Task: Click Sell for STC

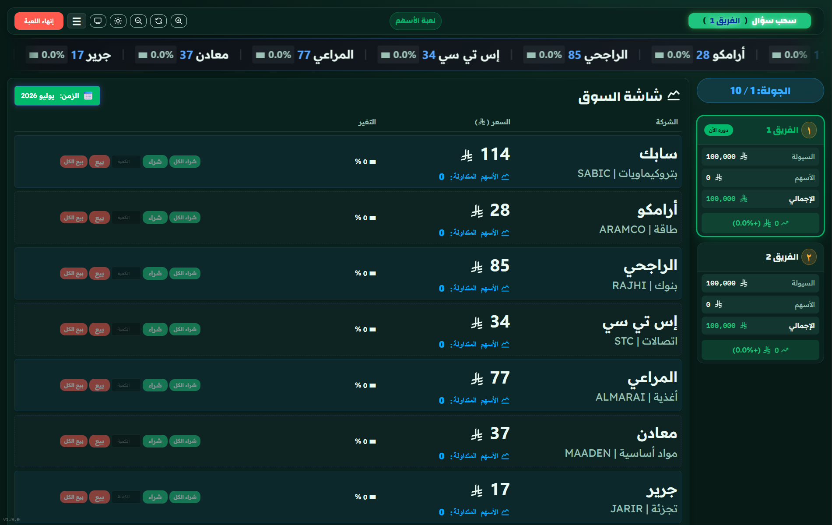Action: point(99,329)
